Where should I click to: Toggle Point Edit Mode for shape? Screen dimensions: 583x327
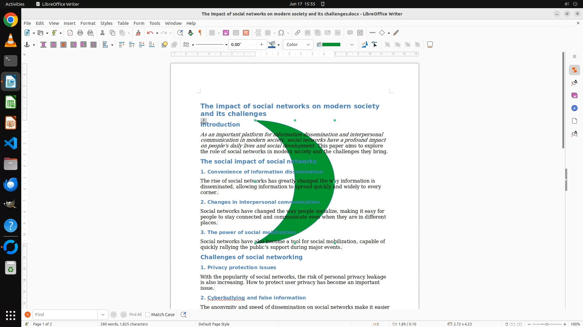pos(375,45)
